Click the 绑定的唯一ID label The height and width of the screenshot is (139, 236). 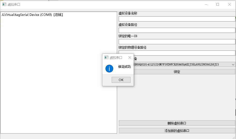coord(128,36)
